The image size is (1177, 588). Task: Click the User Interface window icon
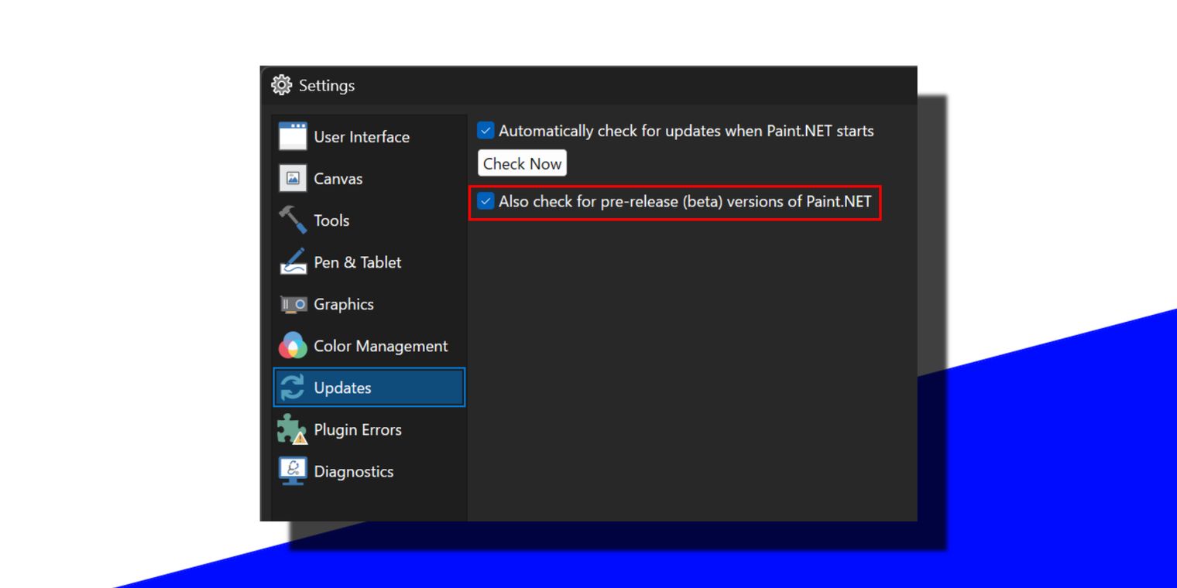click(293, 136)
